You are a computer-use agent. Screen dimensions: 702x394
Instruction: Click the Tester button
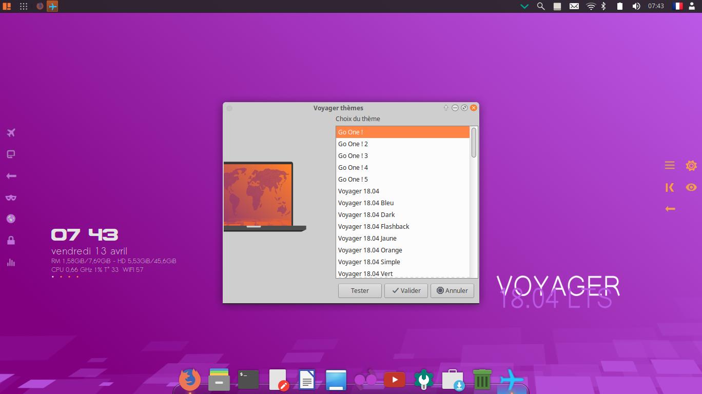coord(360,290)
